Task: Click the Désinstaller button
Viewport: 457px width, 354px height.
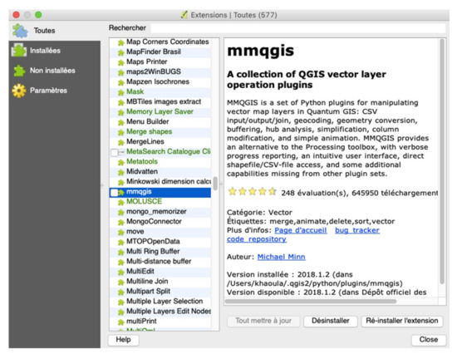Action: pos(330,321)
